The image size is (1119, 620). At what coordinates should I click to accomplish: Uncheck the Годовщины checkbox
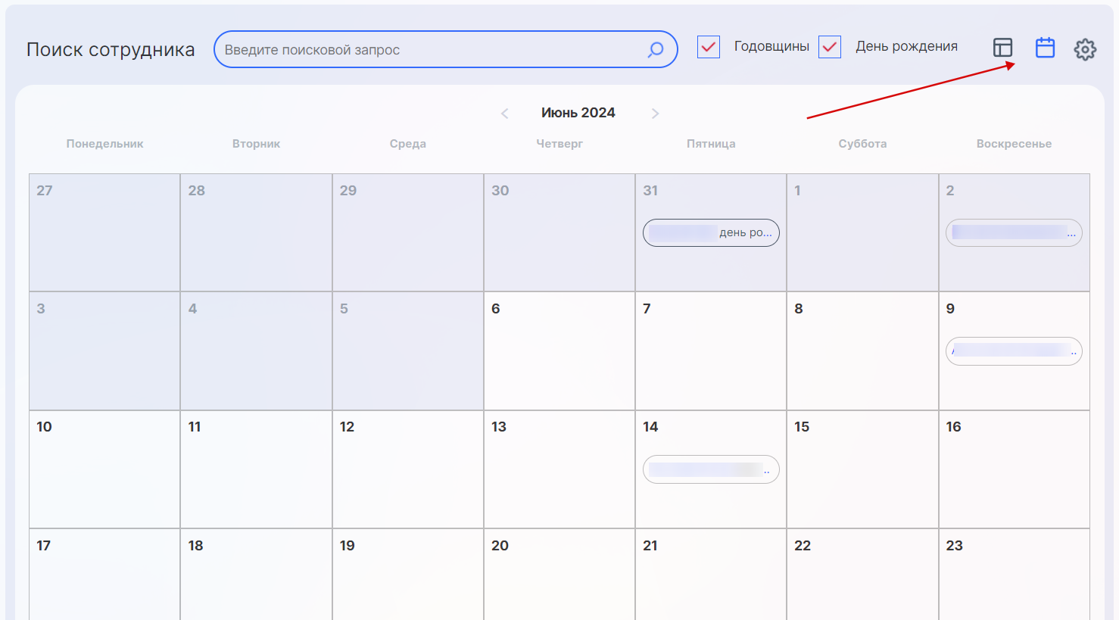click(x=709, y=47)
